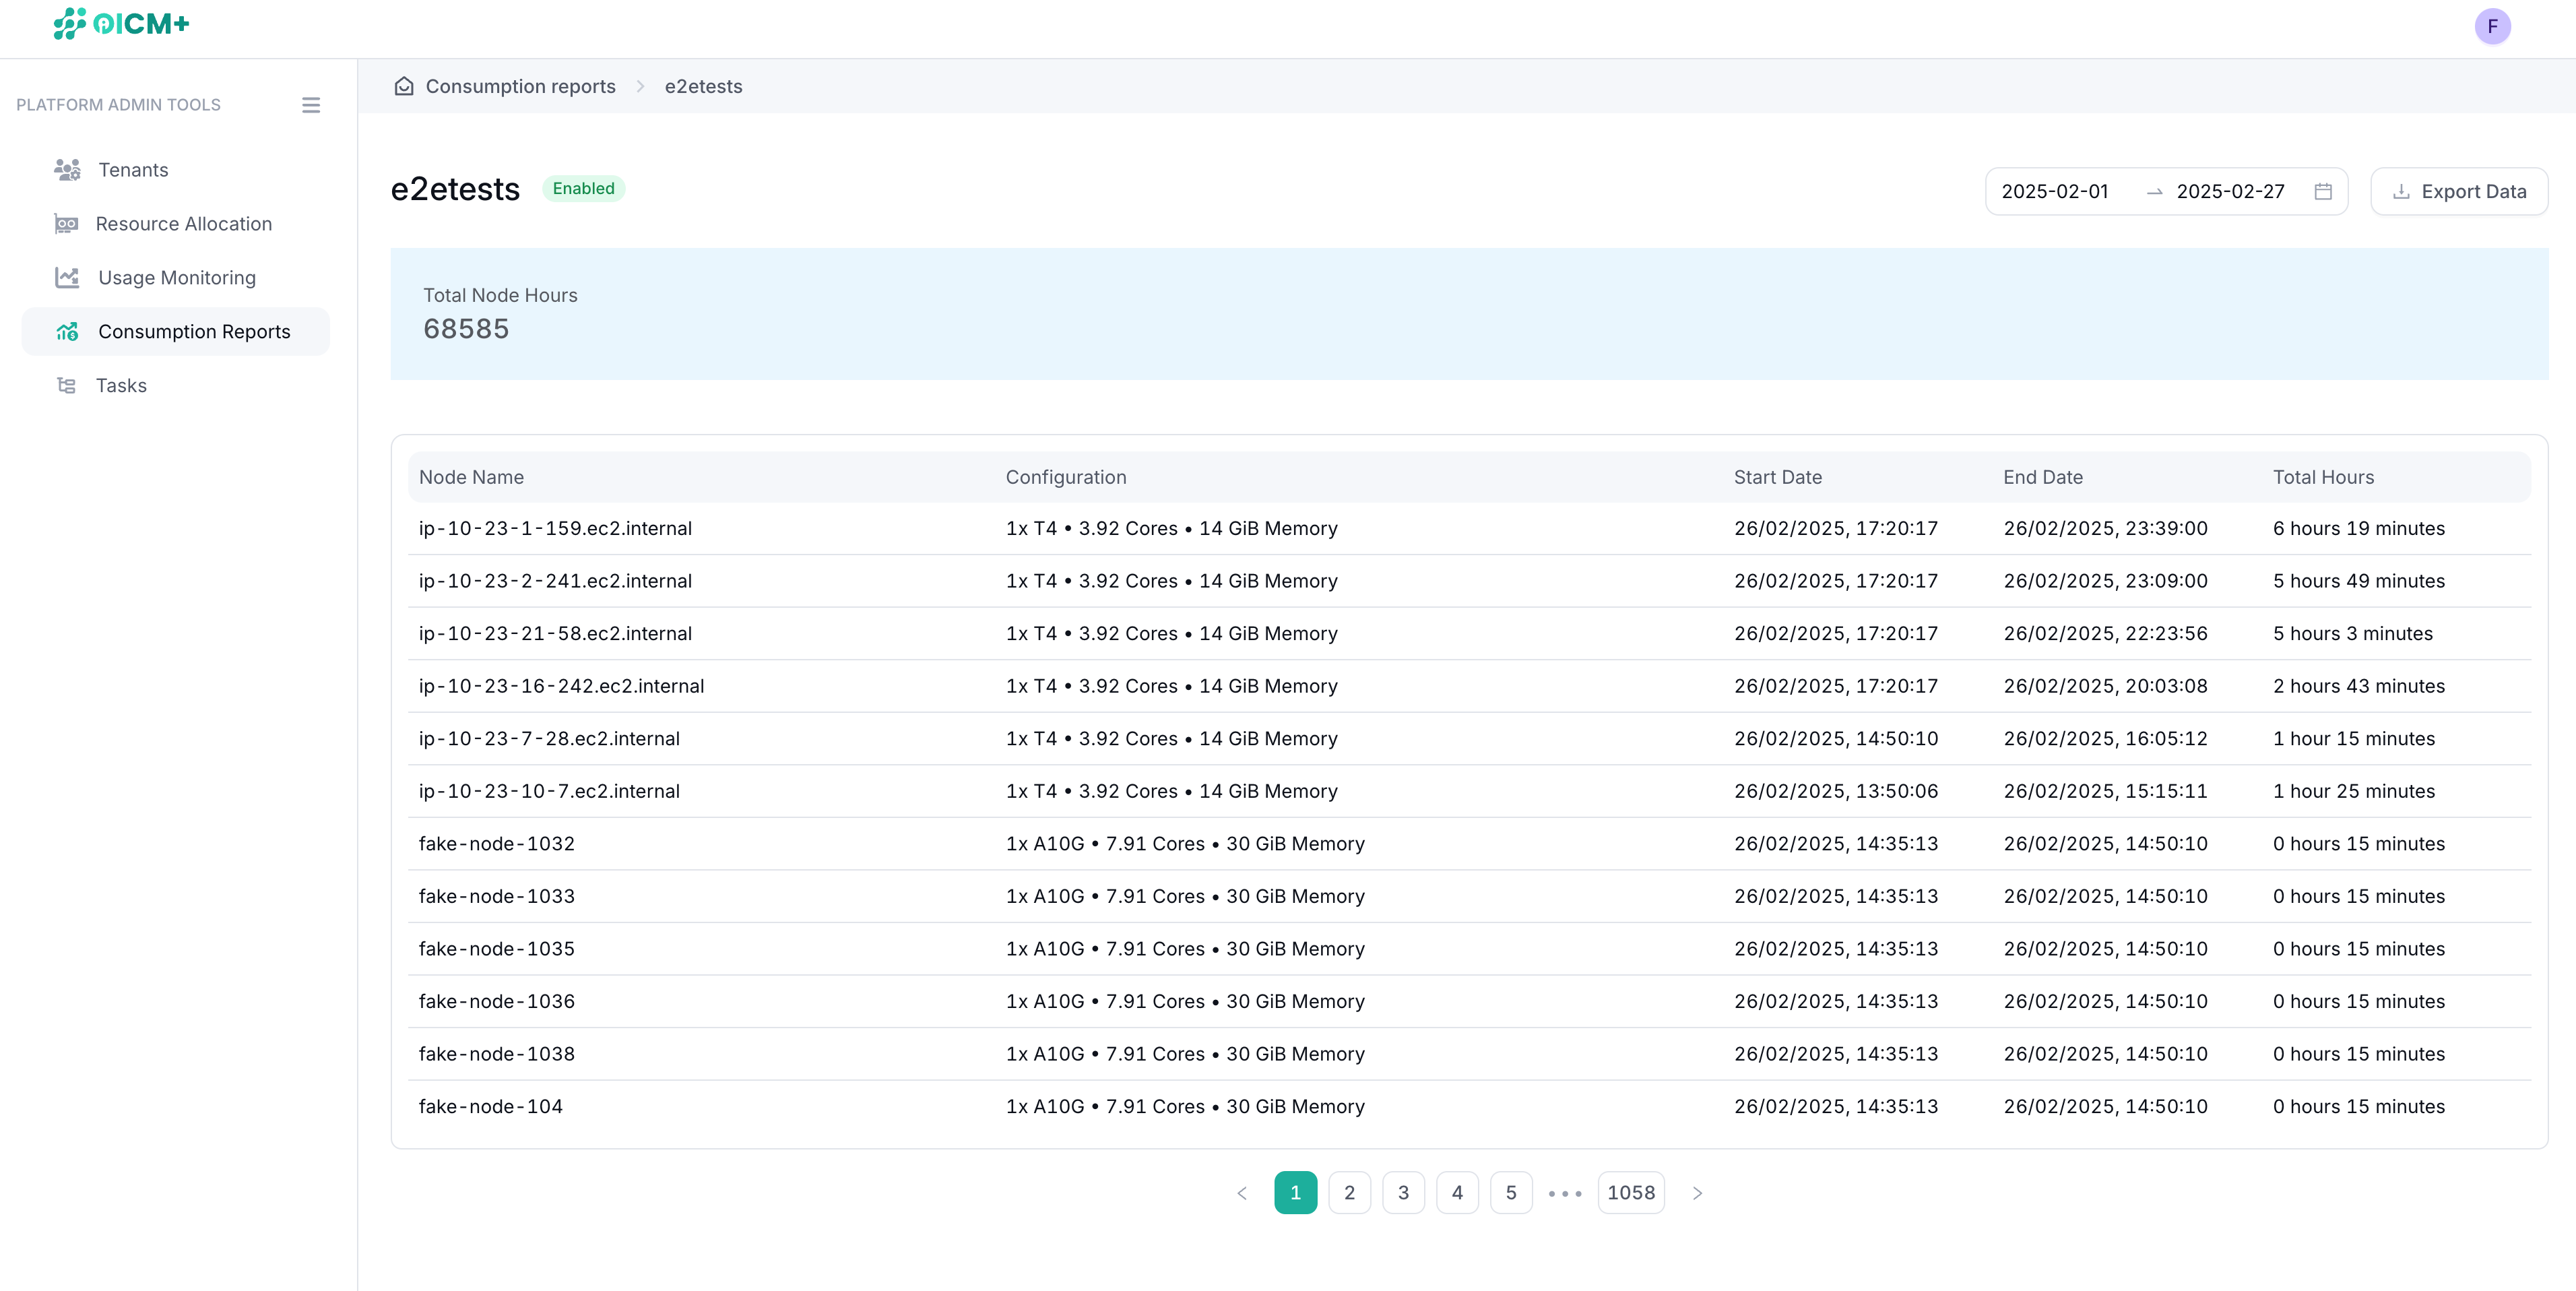Open Usage Monitoring from sidebar

[176, 277]
